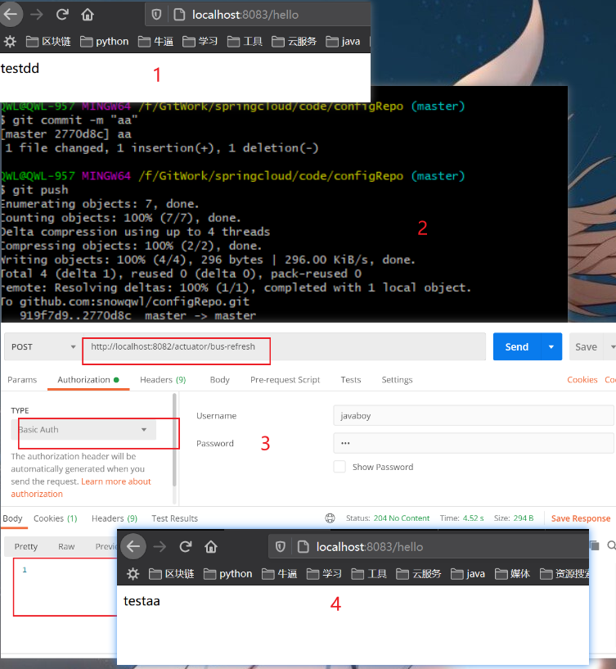616x669 pixels.
Task: Click the Save request button
Action: pyautogui.click(x=587, y=346)
